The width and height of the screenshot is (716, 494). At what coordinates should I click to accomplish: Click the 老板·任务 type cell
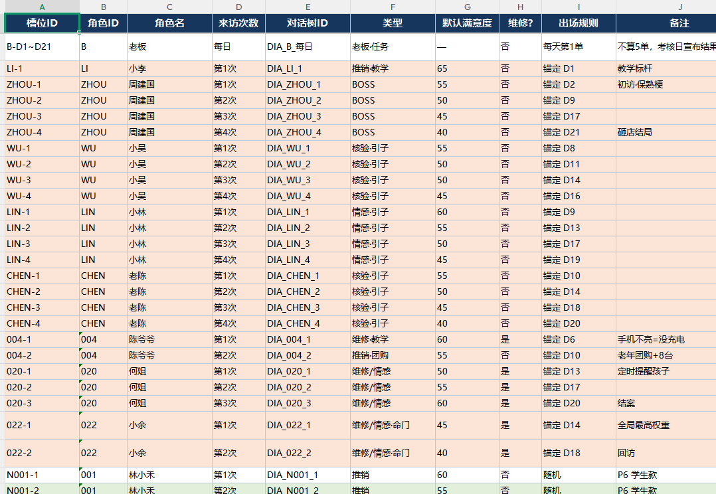pos(393,46)
